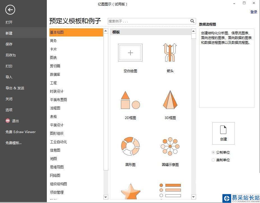Click 打印 in the sidebar
This screenshot has height=203, width=260.
[9, 66]
